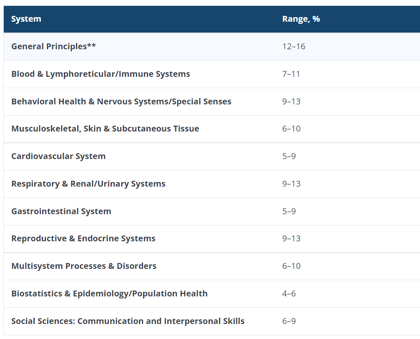
Task: Click the 12–16 range value
Action: [x=294, y=46]
